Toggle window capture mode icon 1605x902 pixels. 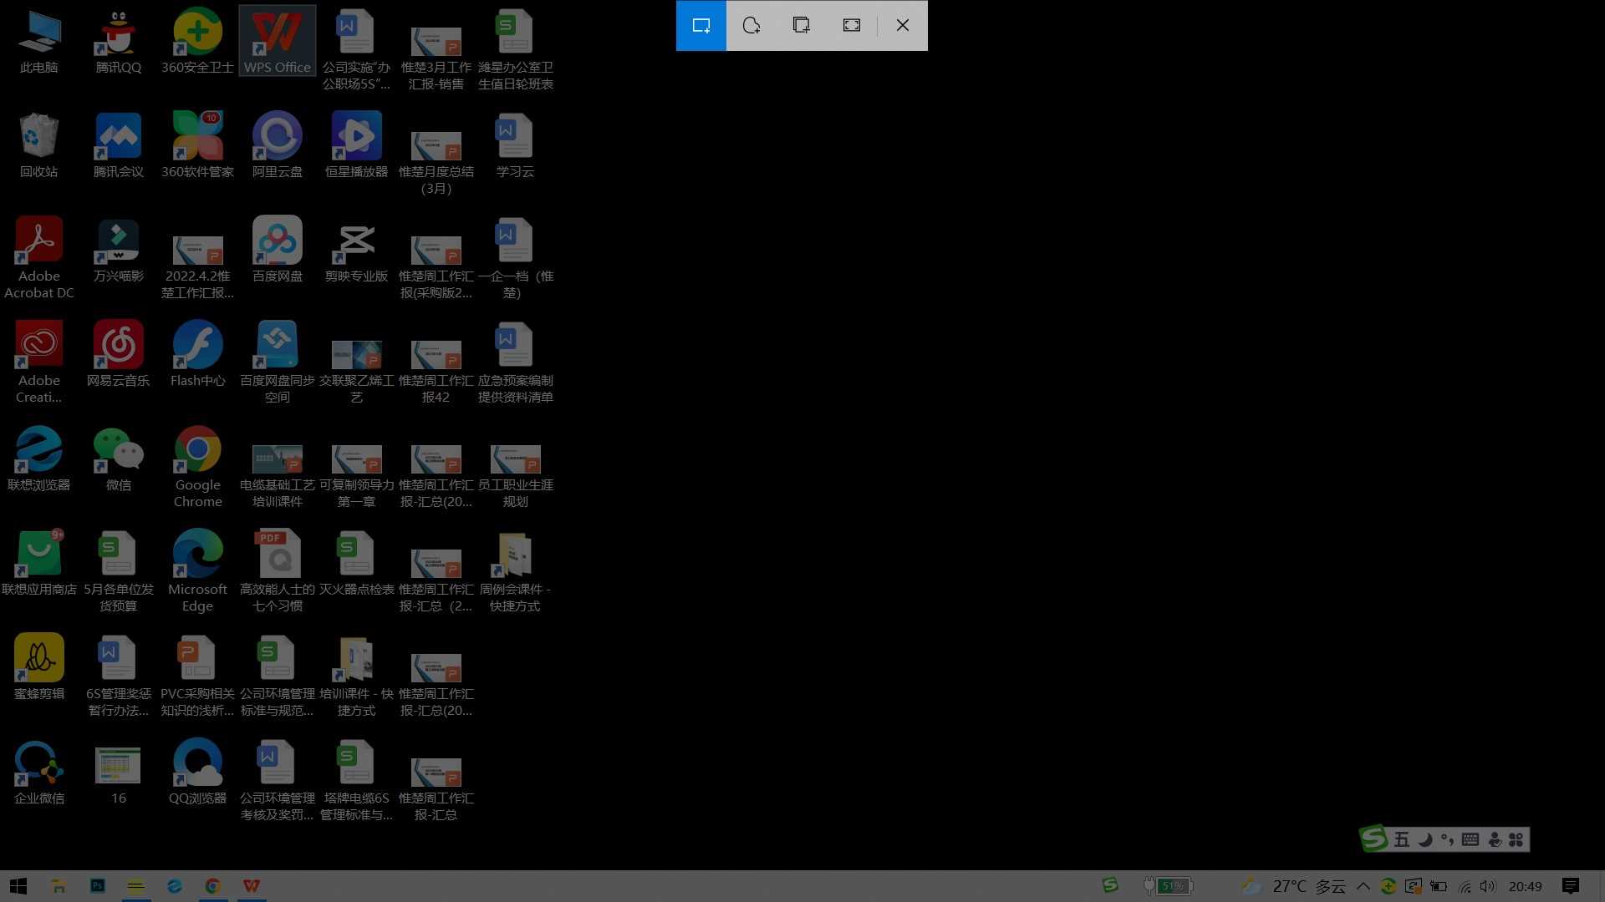click(802, 25)
